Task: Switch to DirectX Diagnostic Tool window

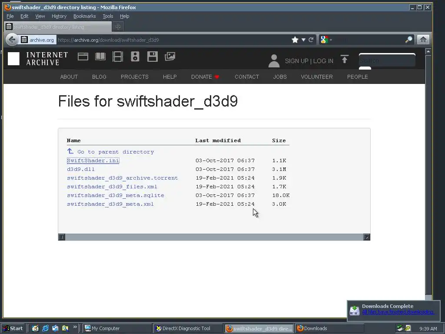Action: point(188,328)
